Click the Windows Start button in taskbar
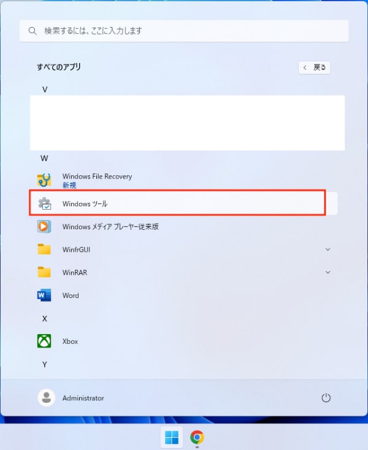The height and width of the screenshot is (450, 368). (172, 437)
